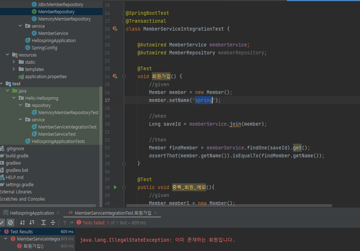Click Expand All in test results toolbar
The image size is (360, 251).
pos(44,223)
